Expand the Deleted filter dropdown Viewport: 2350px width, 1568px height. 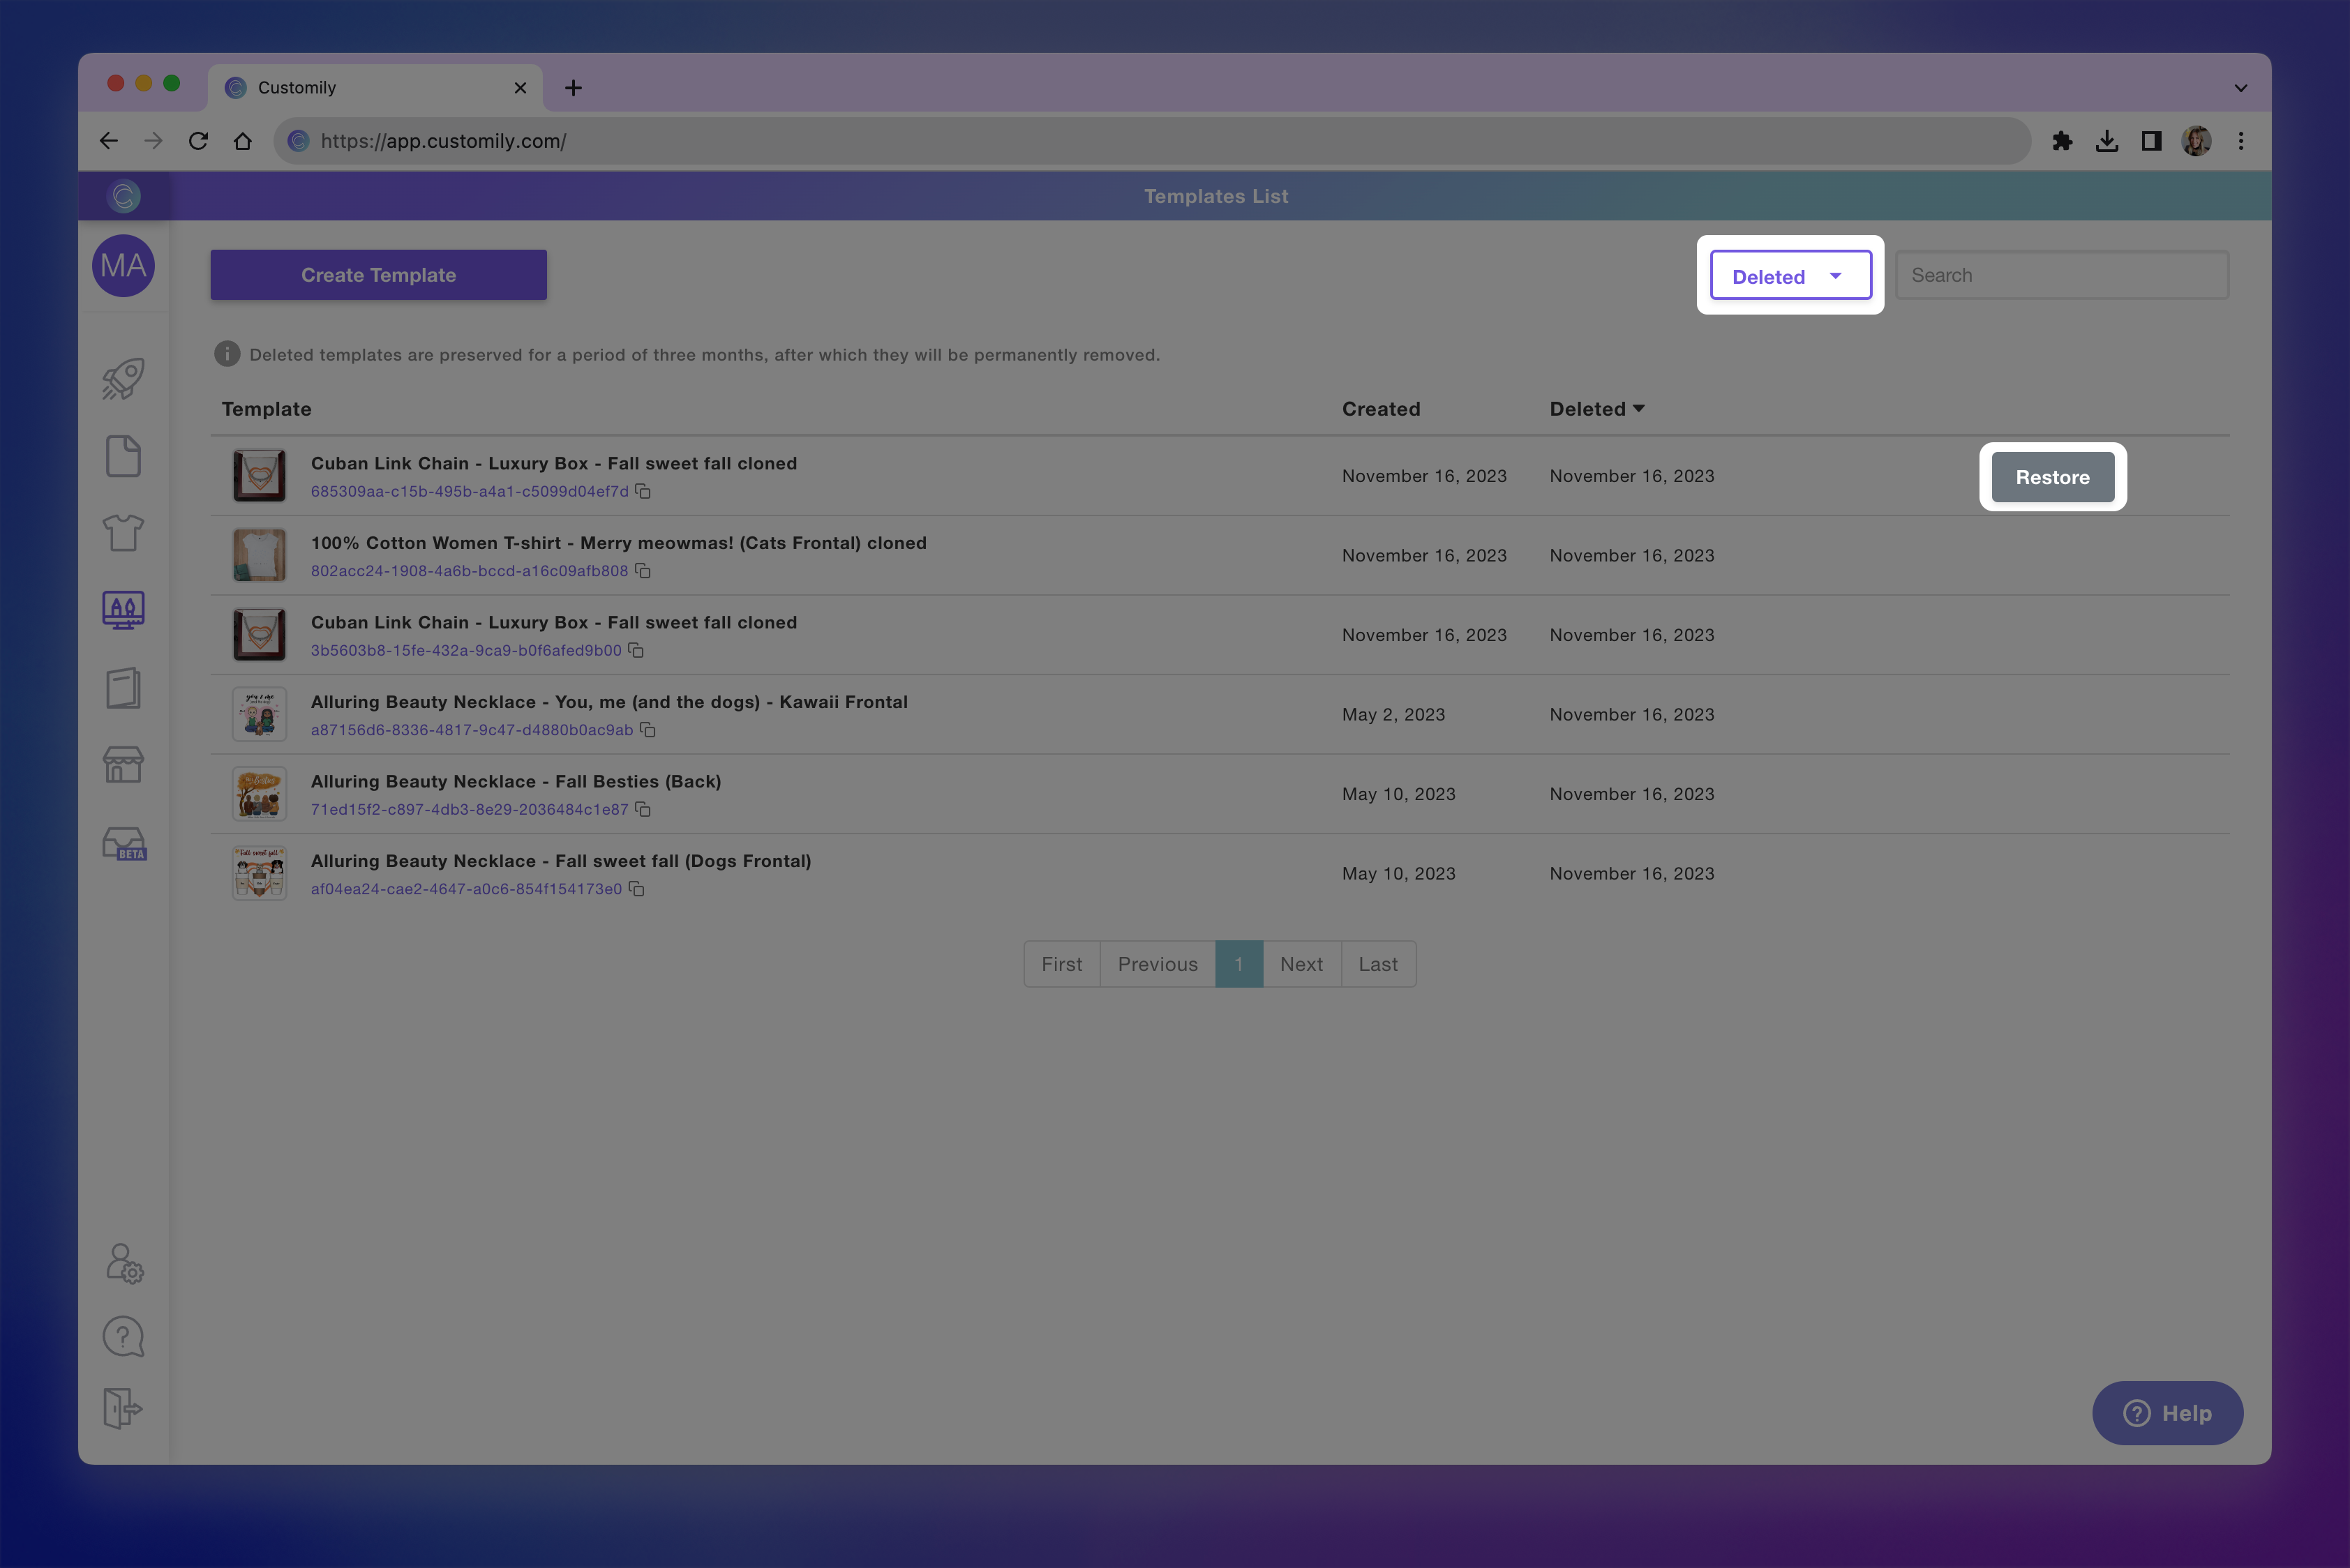(1790, 276)
